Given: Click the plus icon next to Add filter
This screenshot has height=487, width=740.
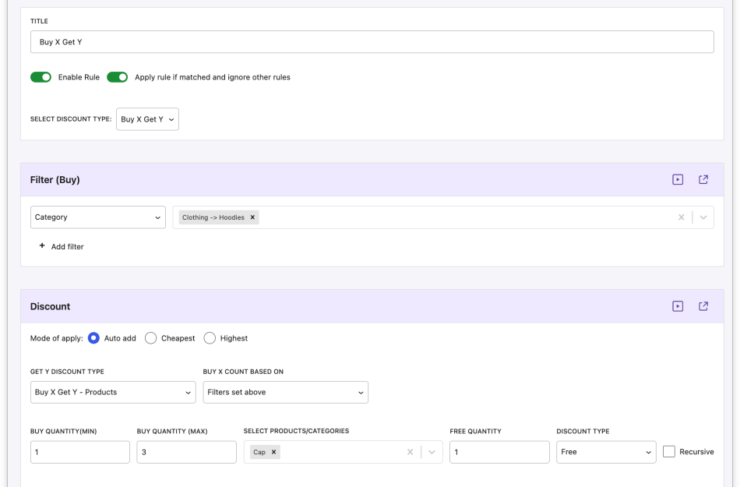Looking at the screenshot, I should (41, 245).
